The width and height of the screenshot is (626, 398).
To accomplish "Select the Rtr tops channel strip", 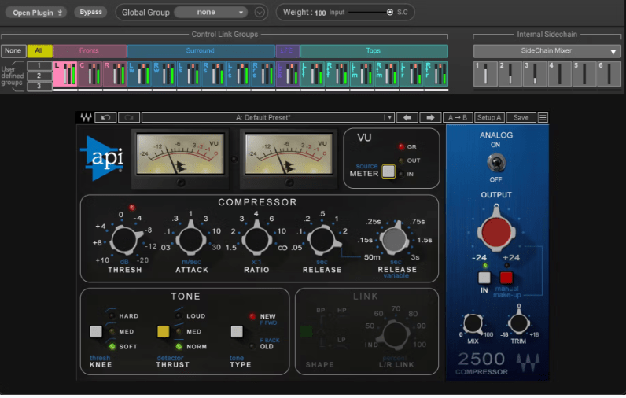I will (436, 74).
